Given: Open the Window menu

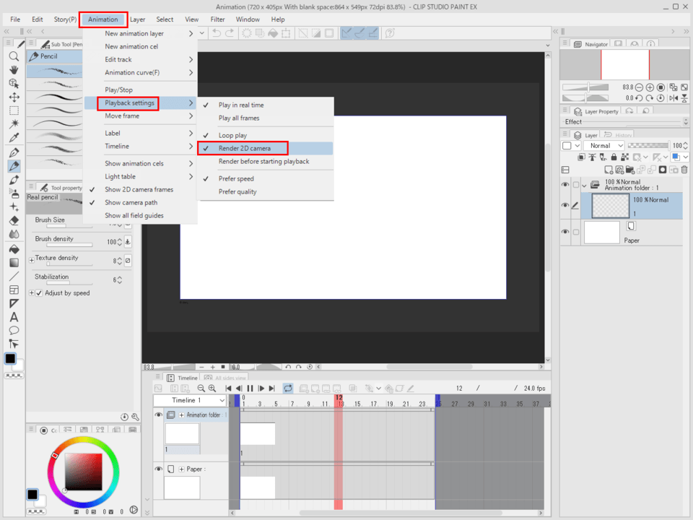Looking at the screenshot, I should [x=248, y=19].
